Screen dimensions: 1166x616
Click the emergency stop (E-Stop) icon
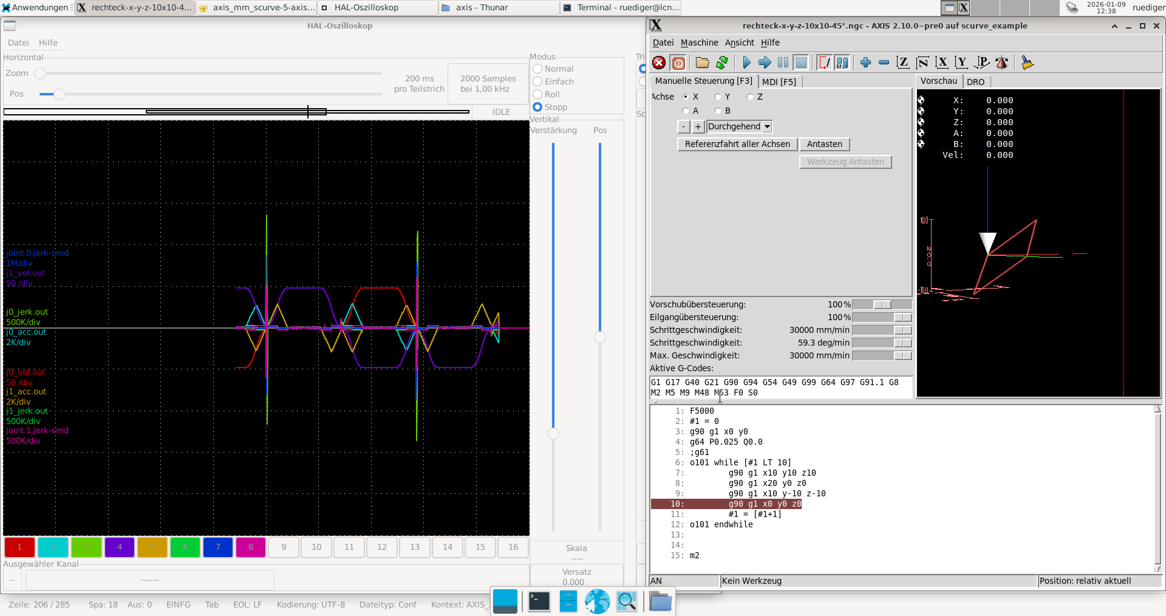(659, 63)
